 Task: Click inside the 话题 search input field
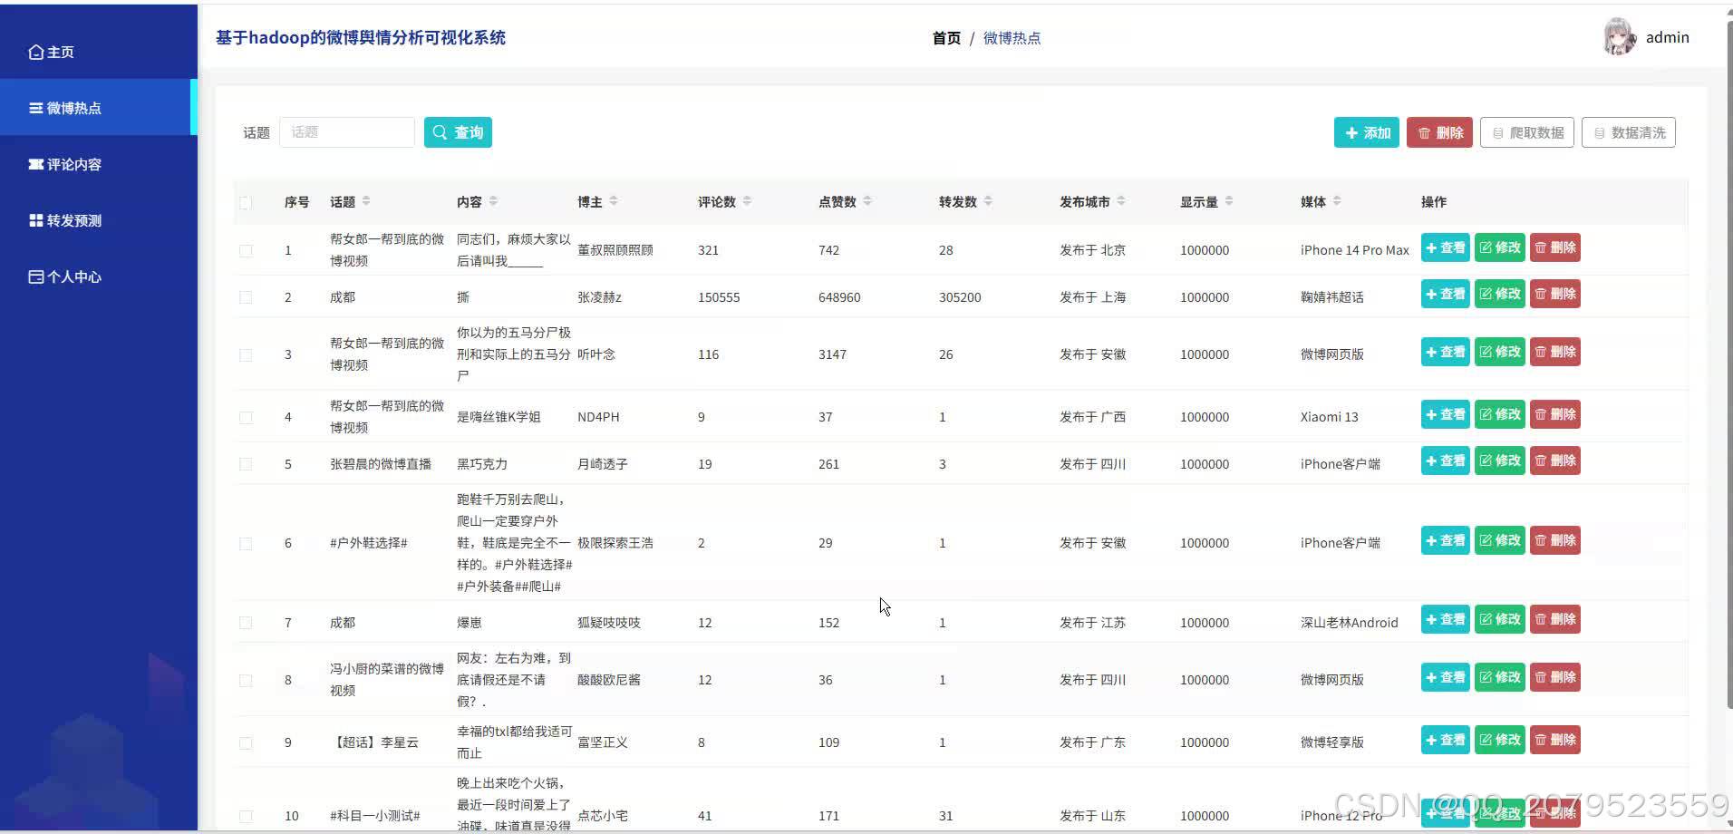[x=347, y=131]
